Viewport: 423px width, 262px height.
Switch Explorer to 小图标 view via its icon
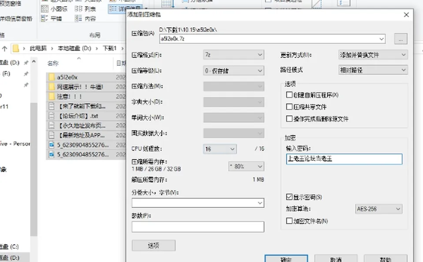(45, 9)
